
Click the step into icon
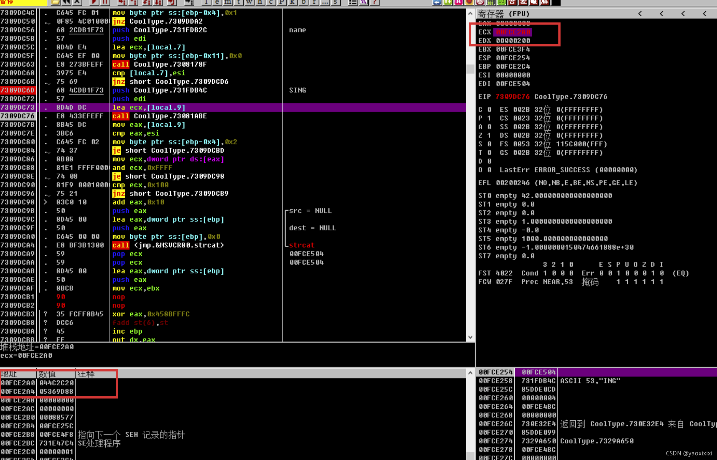coord(122,2)
